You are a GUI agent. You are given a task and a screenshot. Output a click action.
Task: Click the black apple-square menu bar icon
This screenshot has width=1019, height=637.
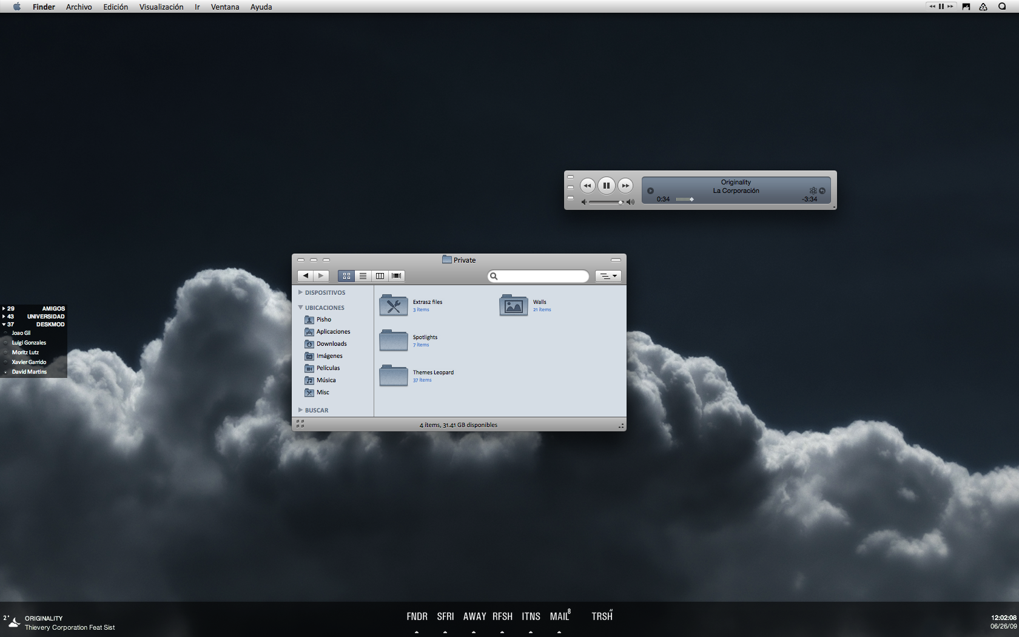pyautogui.click(x=966, y=7)
